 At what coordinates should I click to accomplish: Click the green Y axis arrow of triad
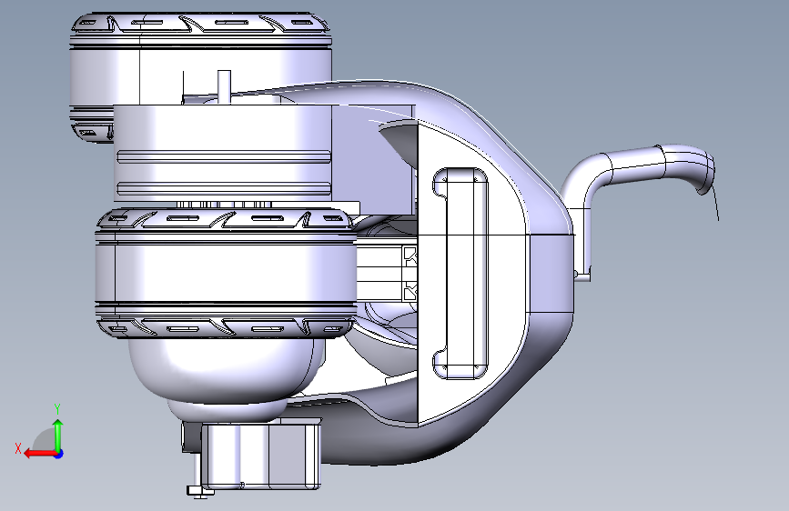pos(58,435)
